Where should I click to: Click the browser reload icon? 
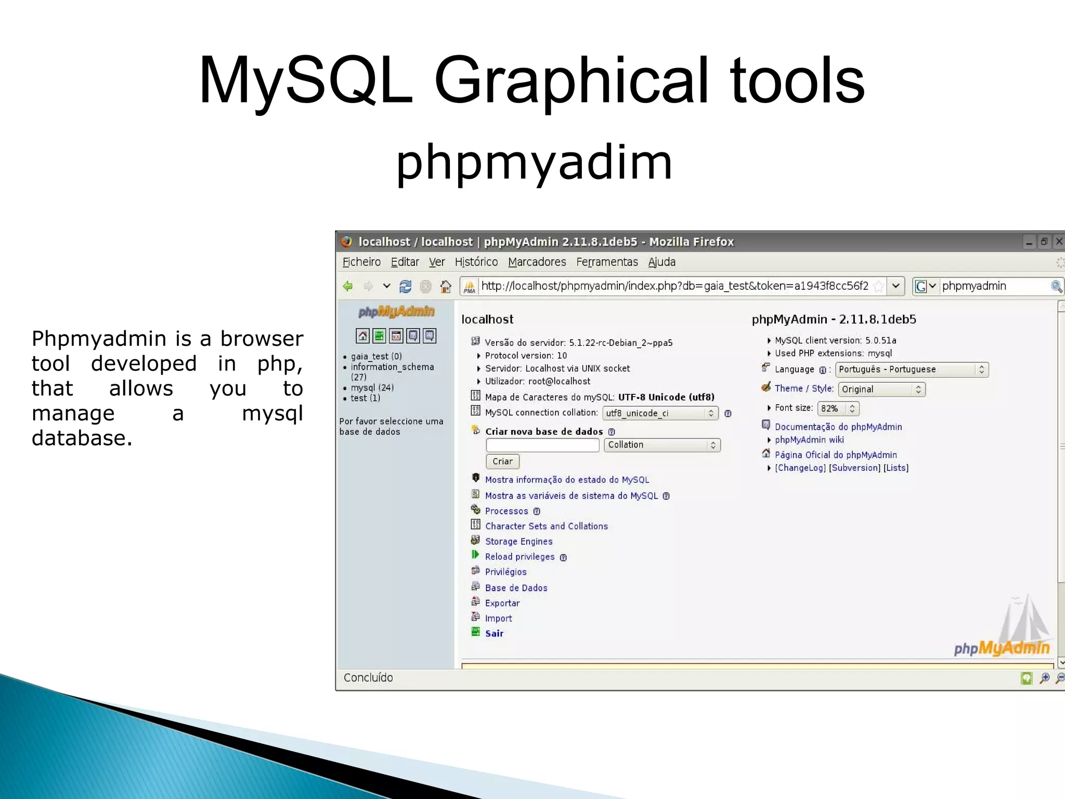(x=405, y=286)
